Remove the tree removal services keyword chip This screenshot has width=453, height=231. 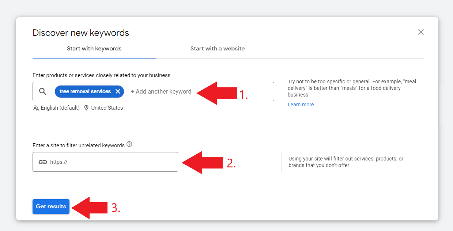pos(118,91)
